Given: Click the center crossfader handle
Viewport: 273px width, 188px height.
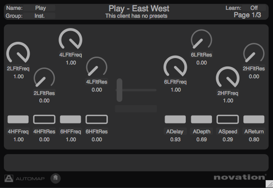Looking at the screenshot, I should click(119, 90).
